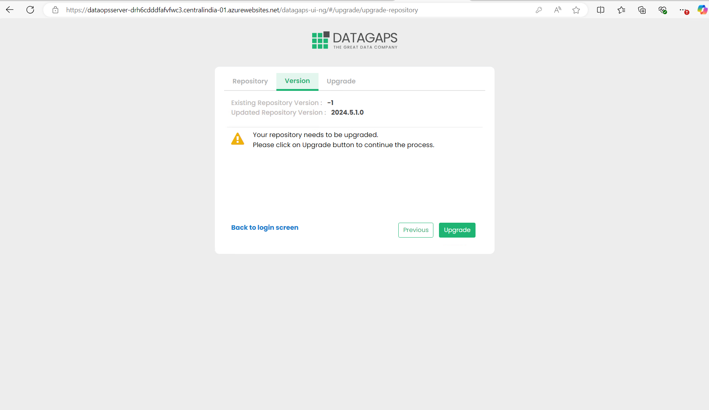Select the Version tab
The height and width of the screenshot is (410, 709).
(x=297, y=81)
